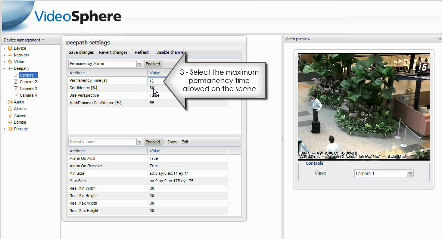Click the lower Value column header
The width and height of the screenshot is (442, 239).
pos(188,151)
